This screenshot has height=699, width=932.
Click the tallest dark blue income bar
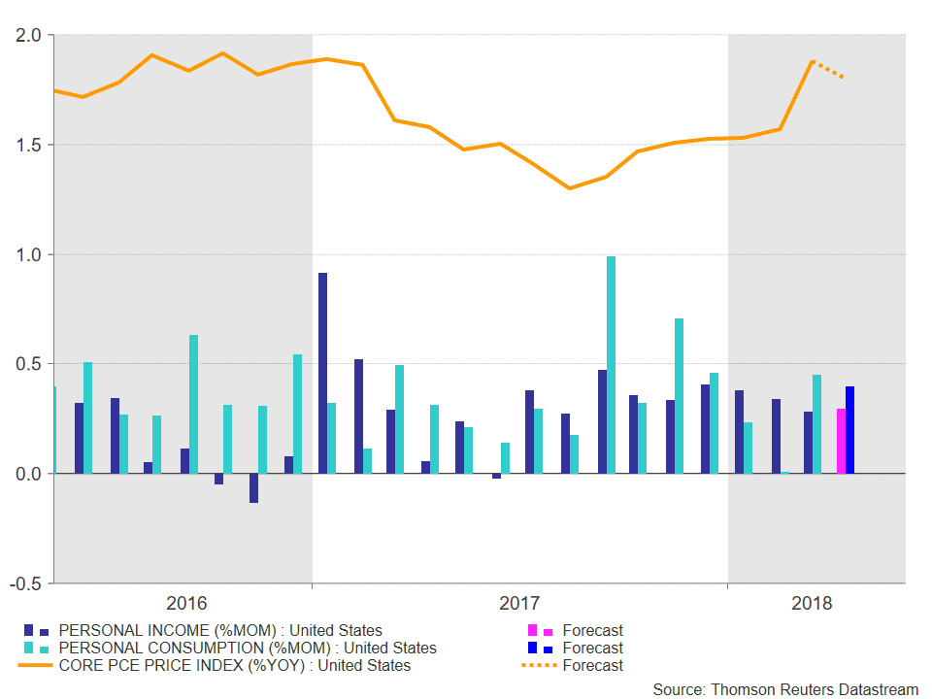click(x=322, y=373)
